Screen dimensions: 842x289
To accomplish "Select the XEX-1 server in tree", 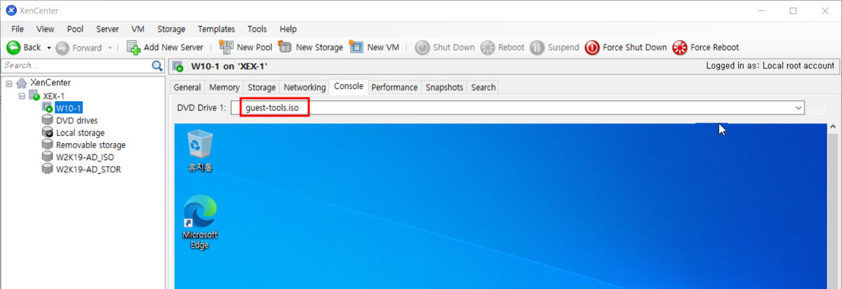I will pos(54,95).
